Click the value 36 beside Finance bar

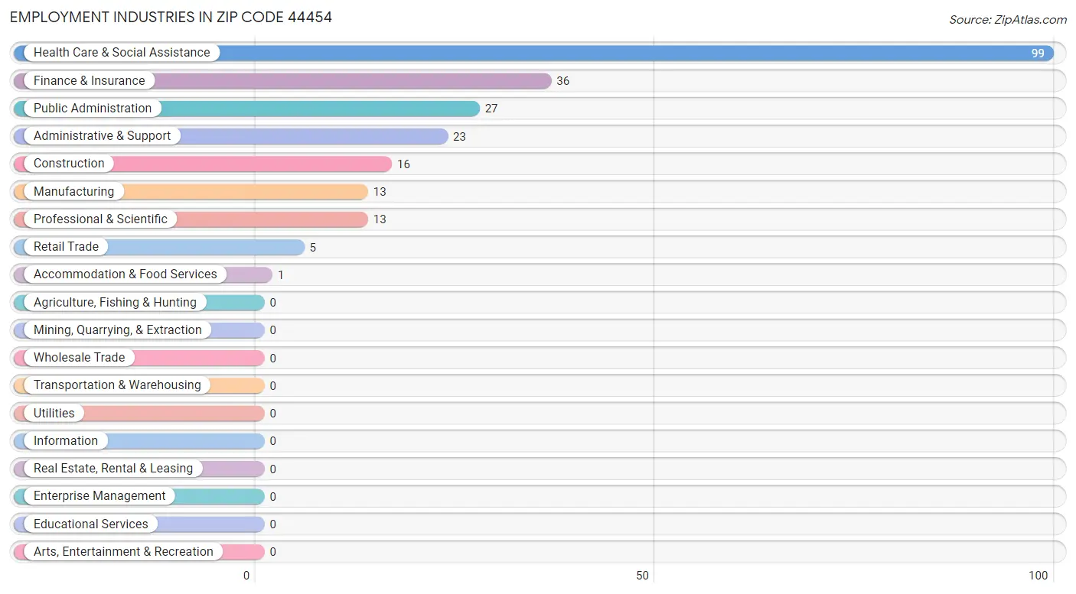coord(563,81)
